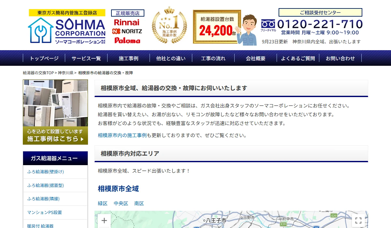Click the 中央区 area link
Screen dimensions: 391x228
pyautogui.click(x=121, y=203)
